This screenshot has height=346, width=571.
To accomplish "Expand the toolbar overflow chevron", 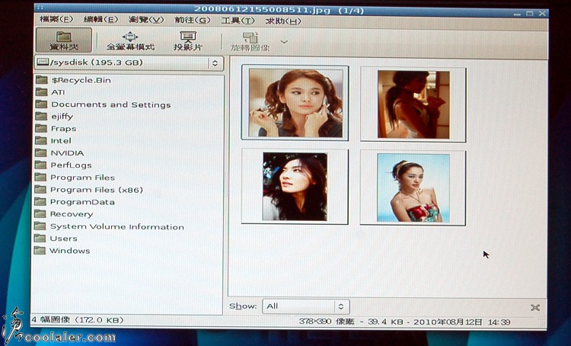I will [x=284, y=41].
